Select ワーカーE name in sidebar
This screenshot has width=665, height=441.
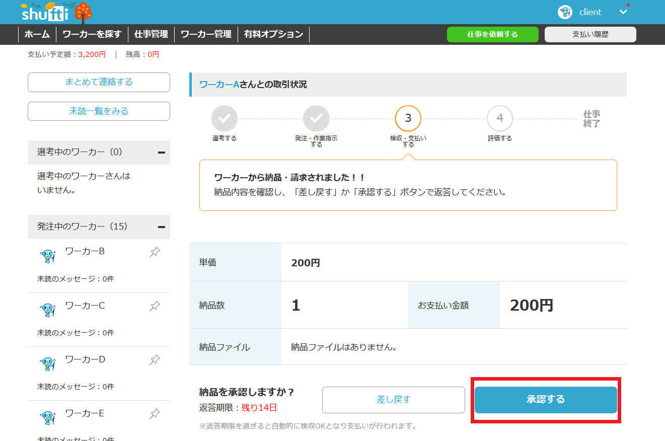[85, 413]
